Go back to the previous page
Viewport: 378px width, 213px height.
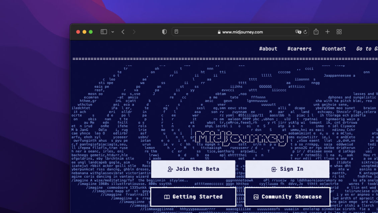(x=123, y=32)
